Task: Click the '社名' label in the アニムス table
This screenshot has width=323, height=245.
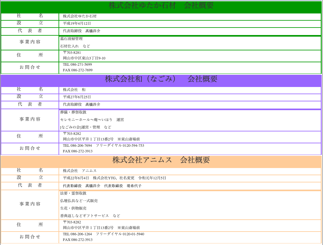Action: coord(30,170)
